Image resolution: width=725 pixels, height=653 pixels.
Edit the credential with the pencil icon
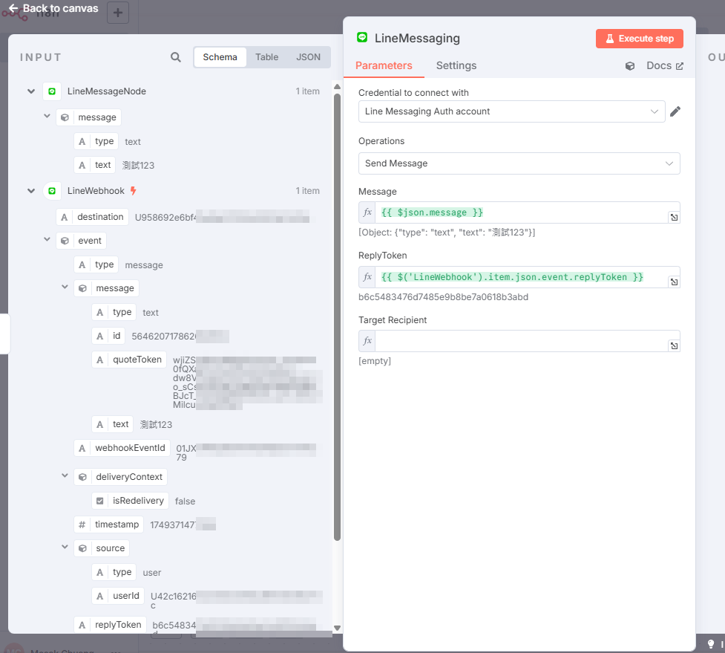tap(675, 111)
